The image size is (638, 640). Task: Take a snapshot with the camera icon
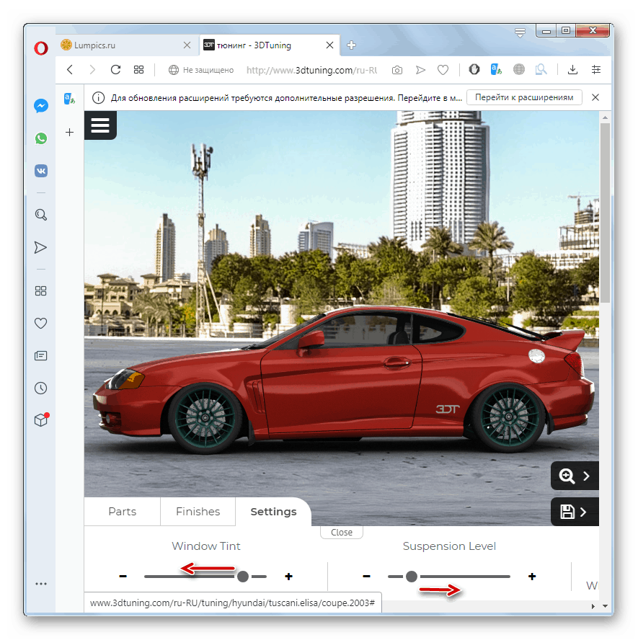[x=396, y=70]
